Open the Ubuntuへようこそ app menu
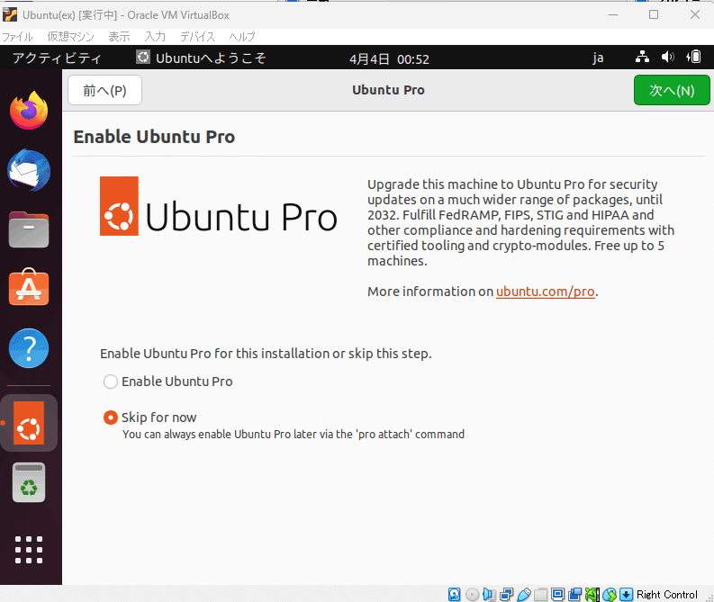 [x=201, y=58]
